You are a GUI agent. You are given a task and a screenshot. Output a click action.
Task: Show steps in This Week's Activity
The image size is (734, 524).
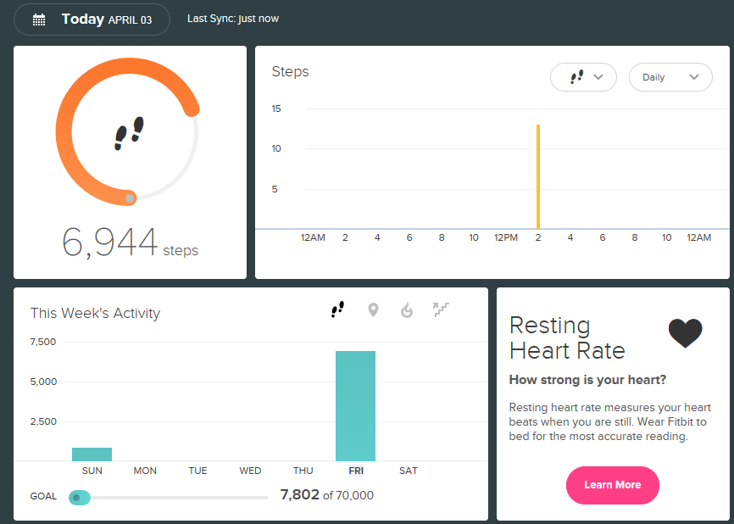click(338, 309)
